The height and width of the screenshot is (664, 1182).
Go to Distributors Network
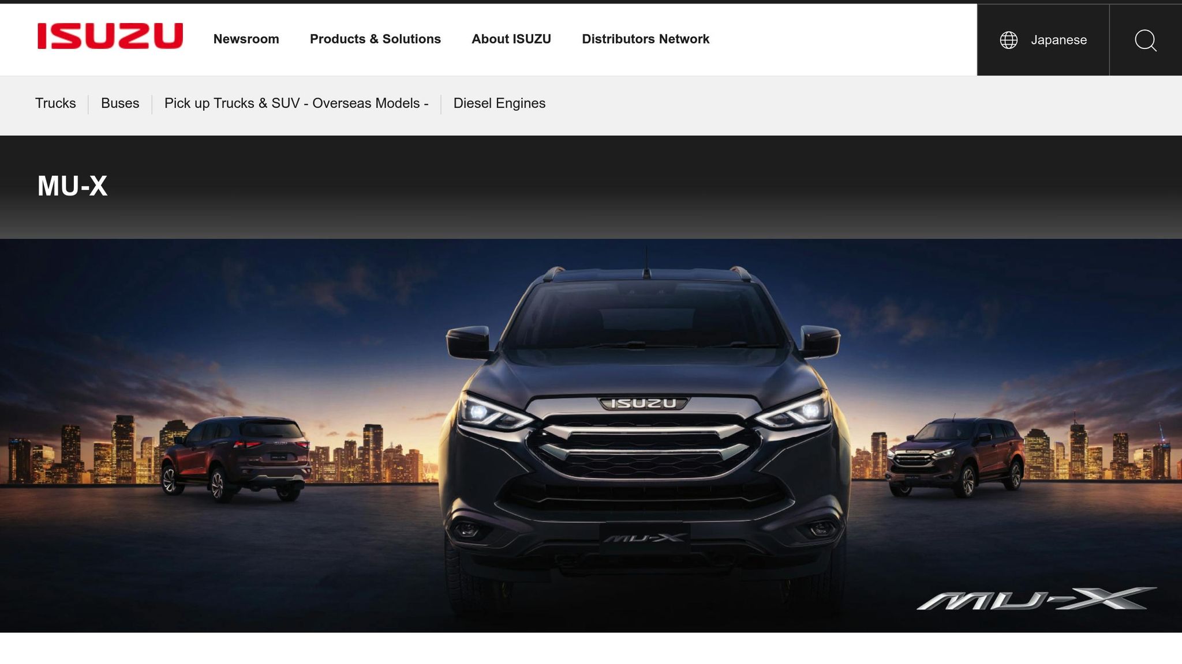[x=645, y=39]
